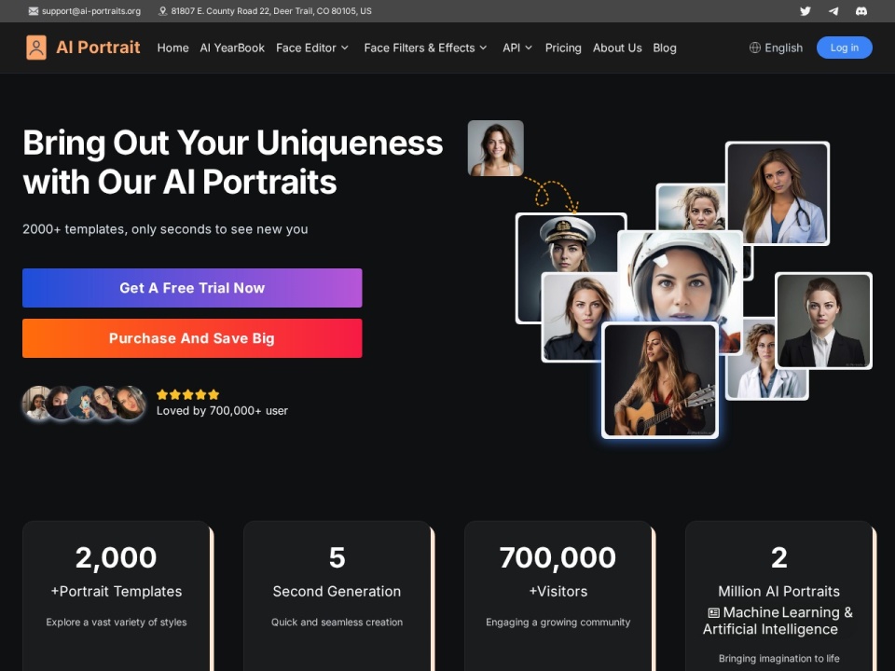Open the Twitter social link

[x=805, y=11]
